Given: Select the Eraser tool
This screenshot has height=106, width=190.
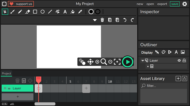Looking at the screenshot, I should [28, 12].
